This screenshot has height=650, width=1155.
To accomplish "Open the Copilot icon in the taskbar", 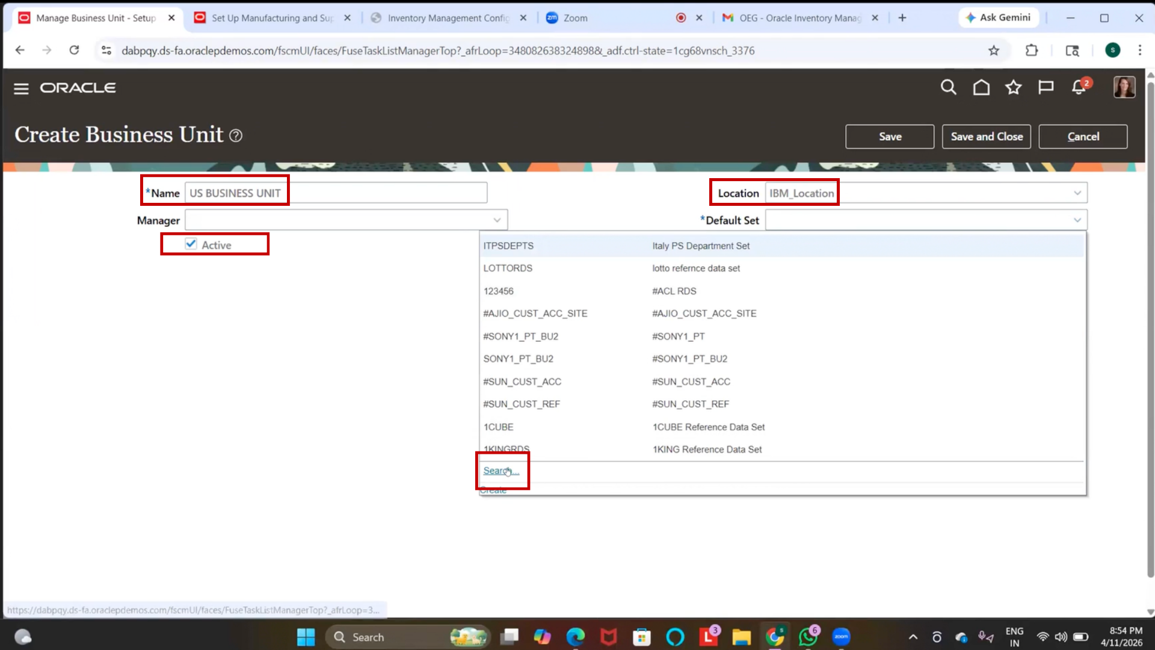I will pyautogui.click(x=542, y=637).
